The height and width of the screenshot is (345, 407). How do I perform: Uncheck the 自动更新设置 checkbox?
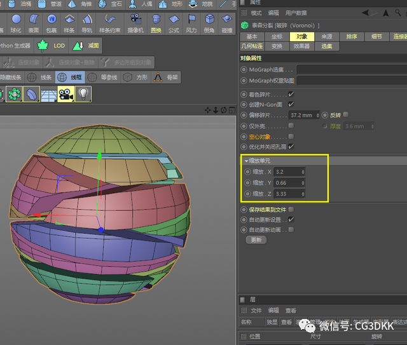point(291,219)
